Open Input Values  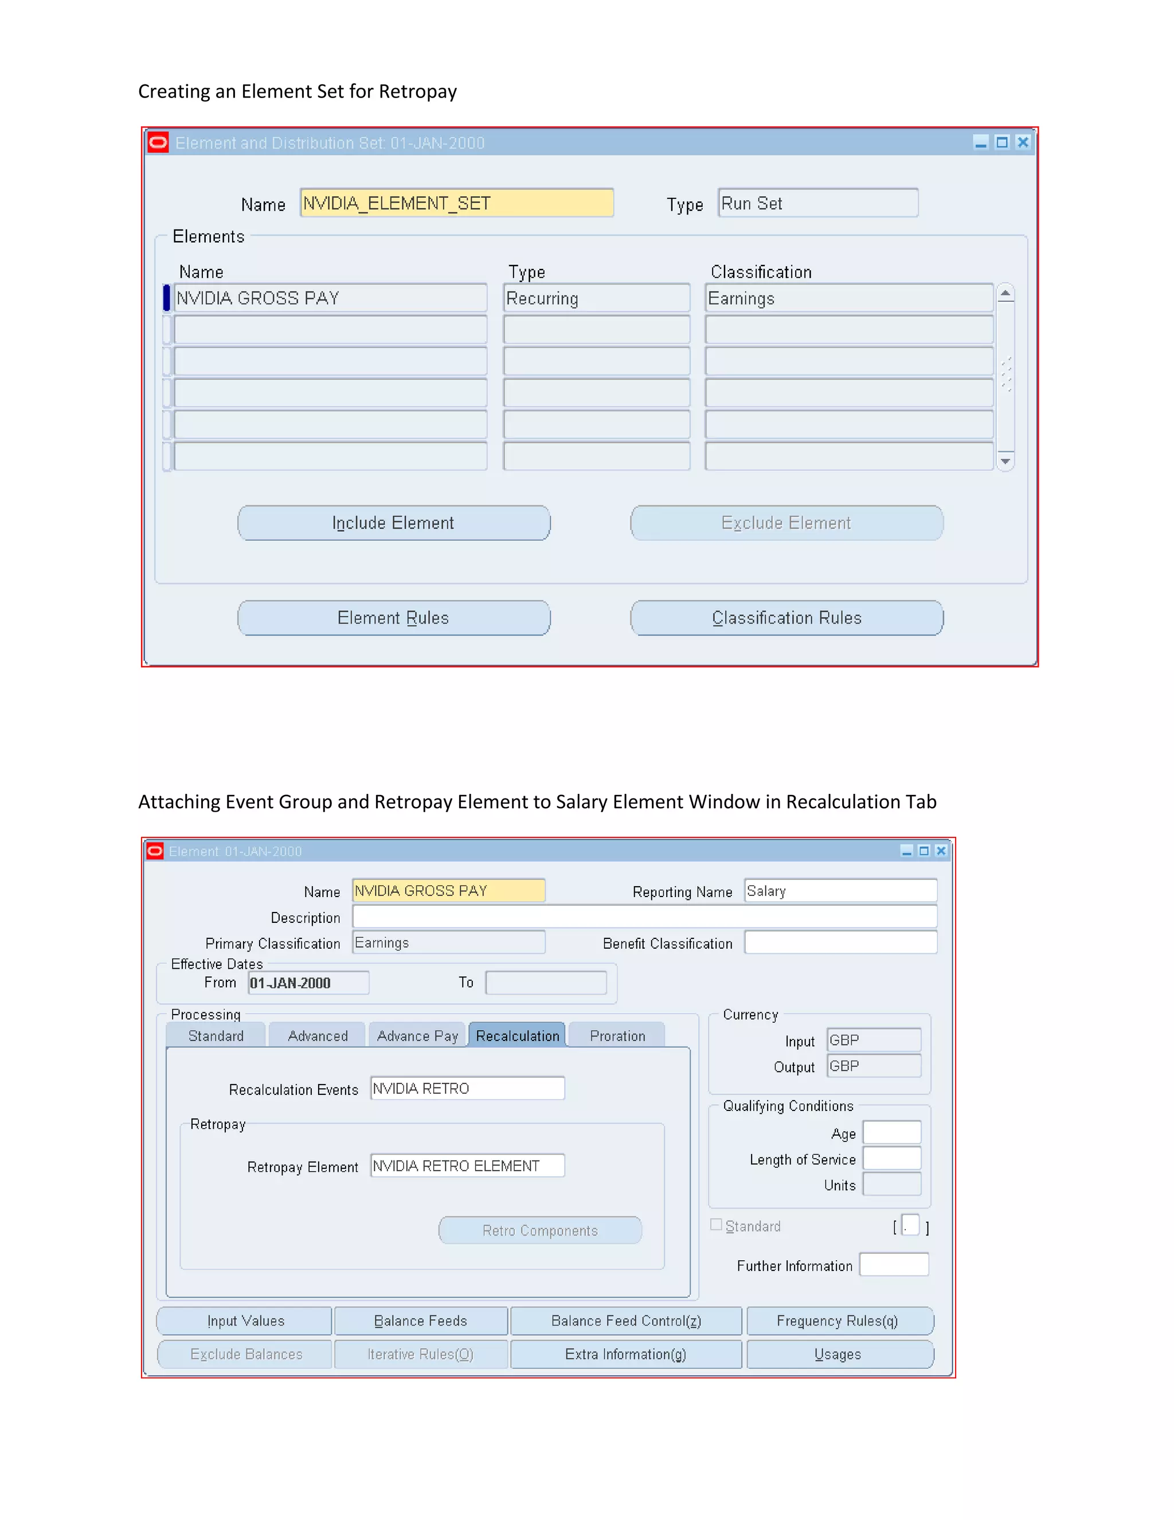pos(245,1321)
